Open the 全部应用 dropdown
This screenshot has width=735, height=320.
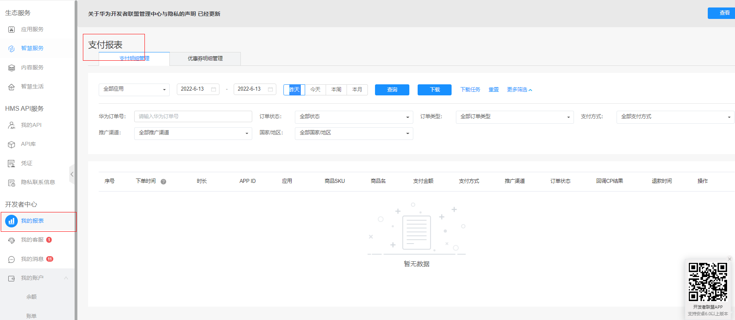(134, 89)
